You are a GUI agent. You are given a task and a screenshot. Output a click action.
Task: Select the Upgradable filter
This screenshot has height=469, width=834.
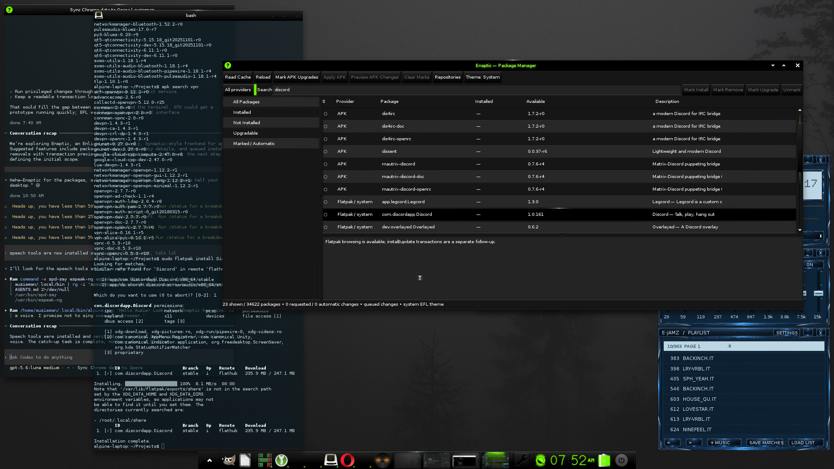(x=271, y=133)
